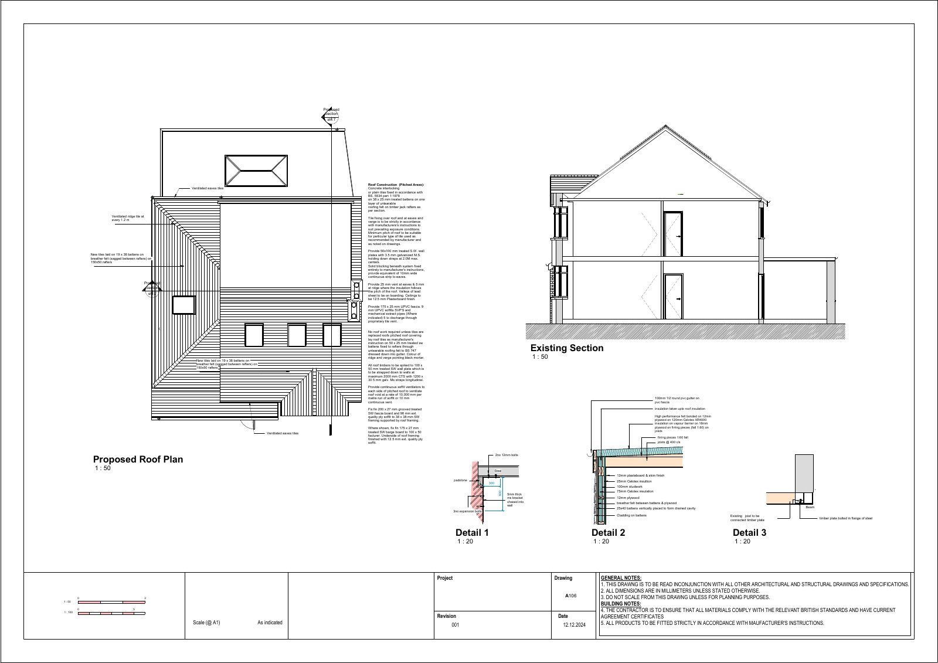Click the "100mm studwork" label
Image resolution: width=938 pixels, height=663 pixels.
(630, 487)
